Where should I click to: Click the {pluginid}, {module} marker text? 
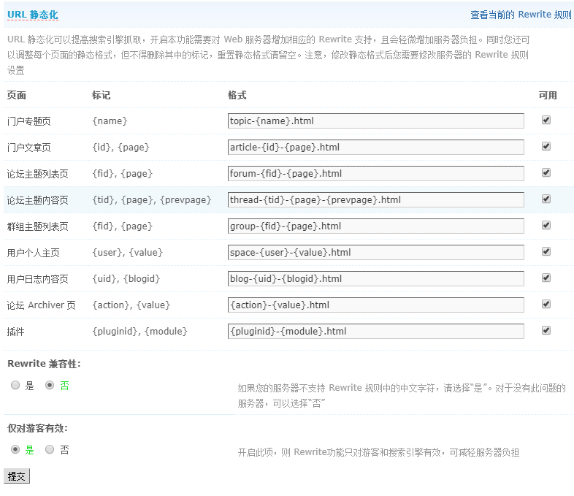(x=139, y=332)
